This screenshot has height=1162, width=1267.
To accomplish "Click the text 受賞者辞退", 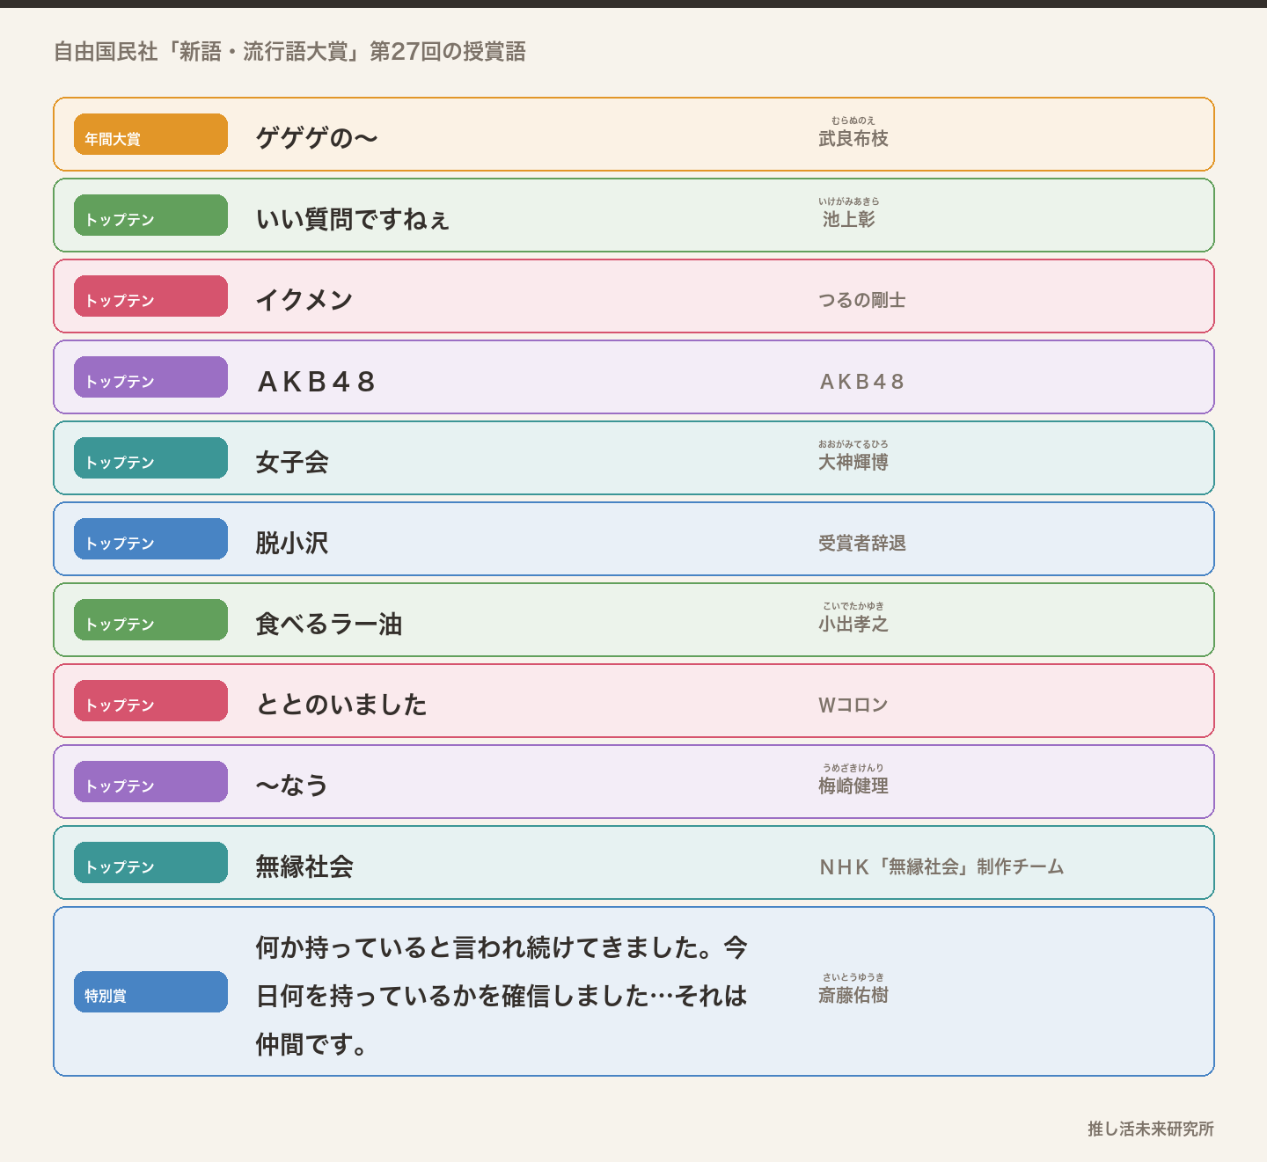I will [861, 543].
